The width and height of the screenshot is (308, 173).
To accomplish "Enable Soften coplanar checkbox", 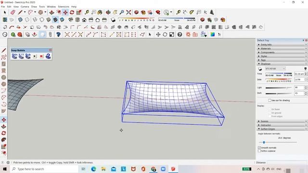I will [259, 151].
